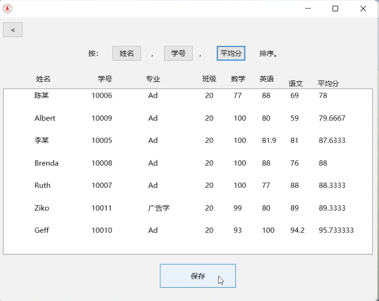Click the red seal app logo icon
Viewport: 379px width, 301px height.
click(x=7, y=8)
